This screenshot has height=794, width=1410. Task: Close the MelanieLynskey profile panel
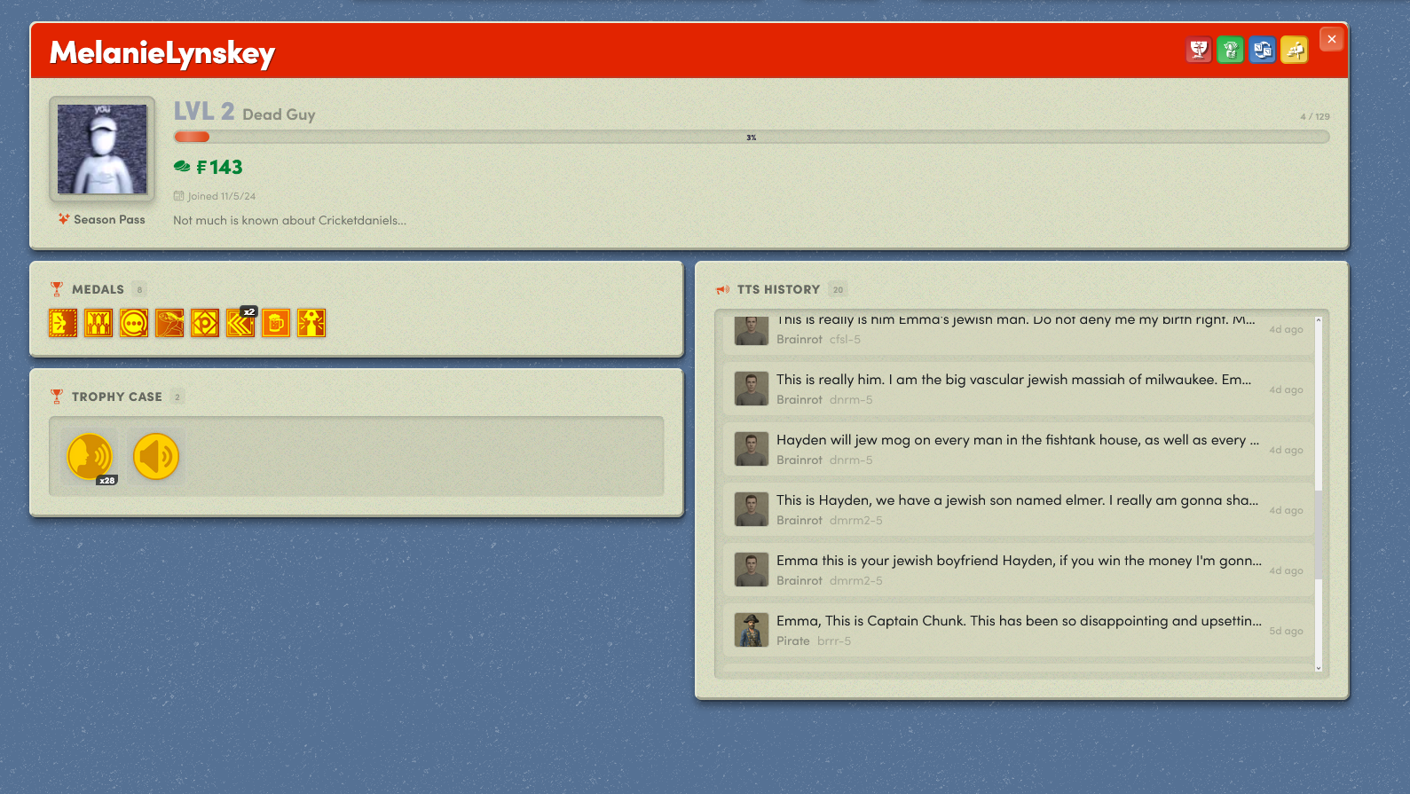(x=1331, y=39)
